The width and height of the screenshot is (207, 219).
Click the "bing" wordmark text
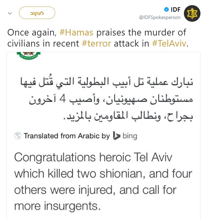129,136
